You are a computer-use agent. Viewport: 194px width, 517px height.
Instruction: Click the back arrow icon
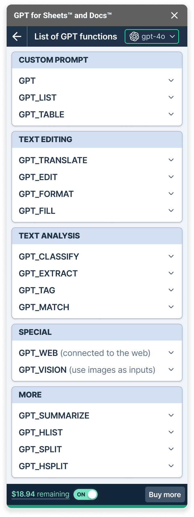tap(17, 37)
